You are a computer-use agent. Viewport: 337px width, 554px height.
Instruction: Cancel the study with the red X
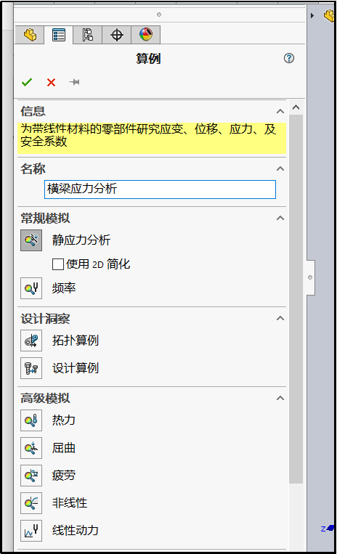point(52,82)
